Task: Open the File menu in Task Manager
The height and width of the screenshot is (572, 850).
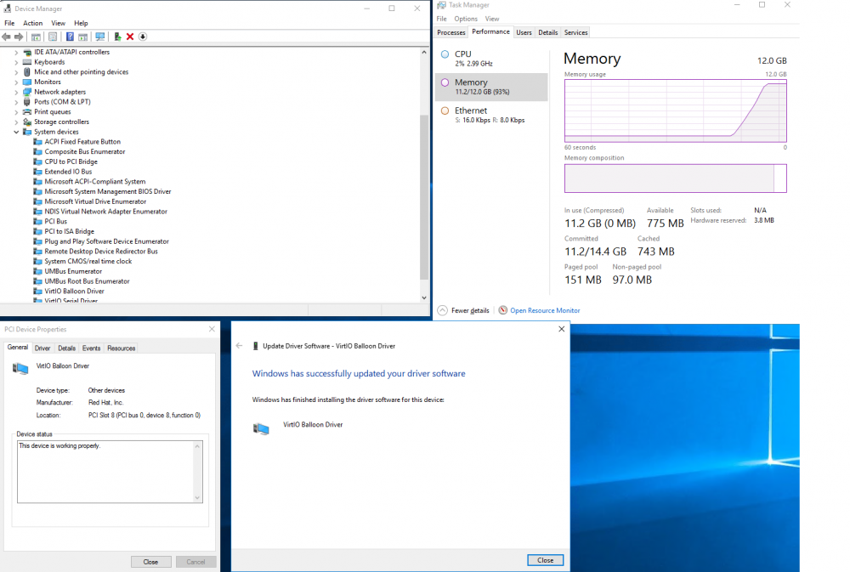Action: point(442,19)
